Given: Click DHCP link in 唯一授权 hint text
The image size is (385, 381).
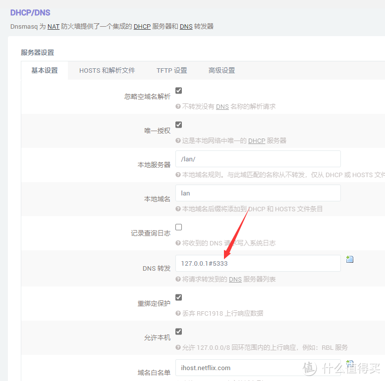Looking at the screenshot, I should (257, 141).
